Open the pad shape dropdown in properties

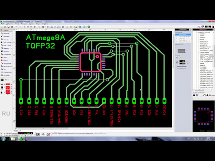click(181, 57)
